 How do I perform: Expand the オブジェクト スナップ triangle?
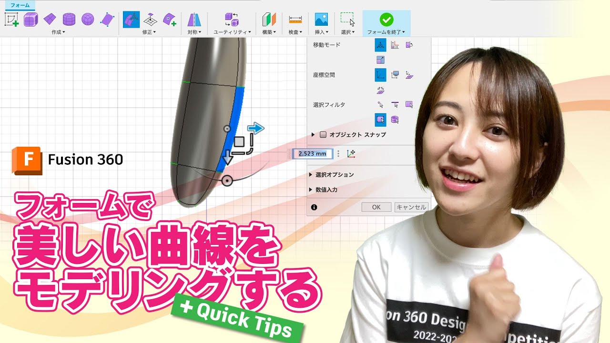pos(313,135)
